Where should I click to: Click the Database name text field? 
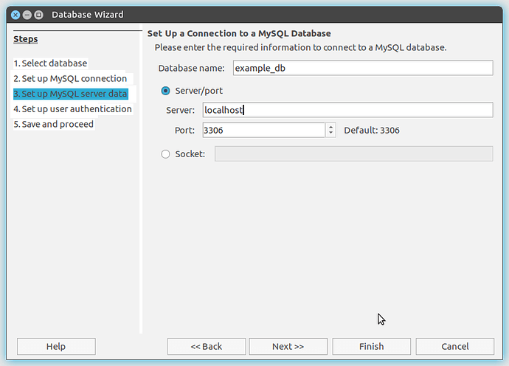pyautogui.click(x=361, y=68)
